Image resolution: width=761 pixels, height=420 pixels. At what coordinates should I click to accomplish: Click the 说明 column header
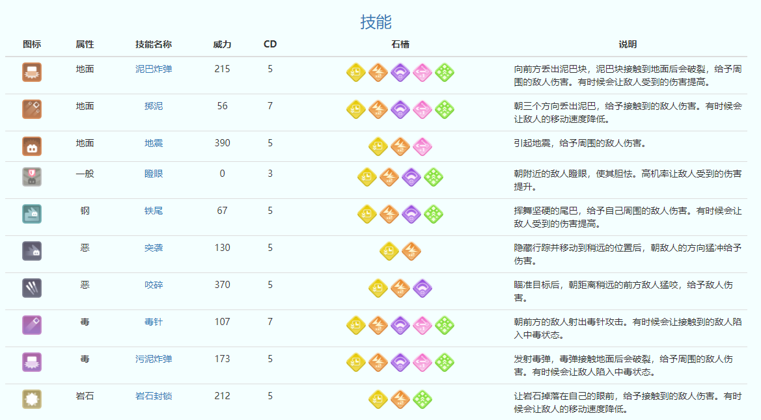628,44
